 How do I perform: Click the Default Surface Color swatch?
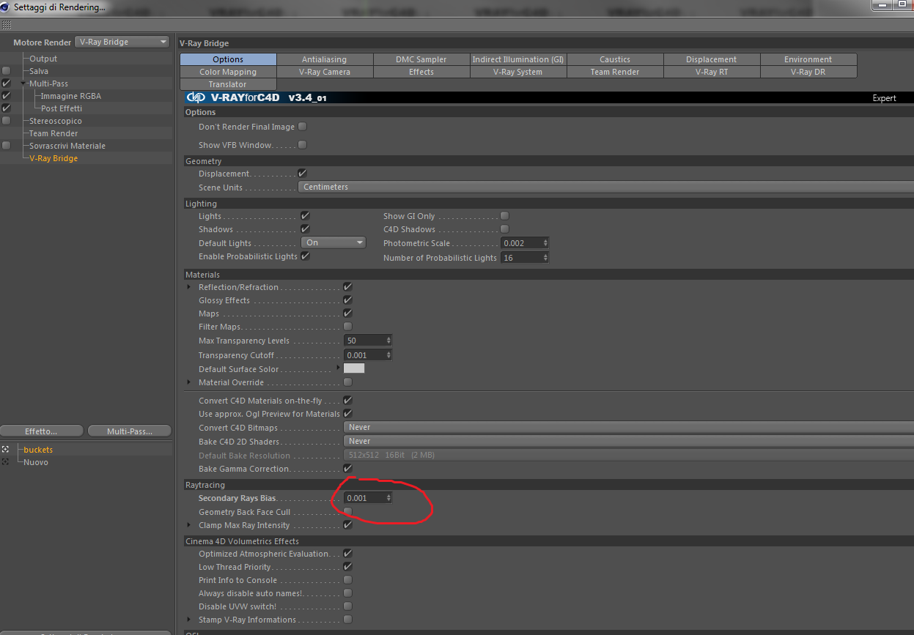point(354,368)
